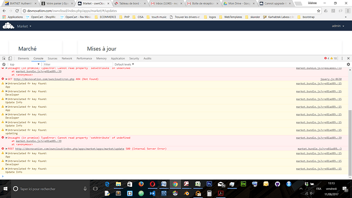Open the Chrome three-dot menu
This screenshot has height=198, width=352.
(348, 11)
